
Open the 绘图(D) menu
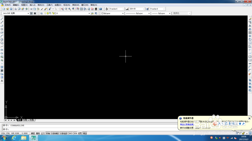58,5
